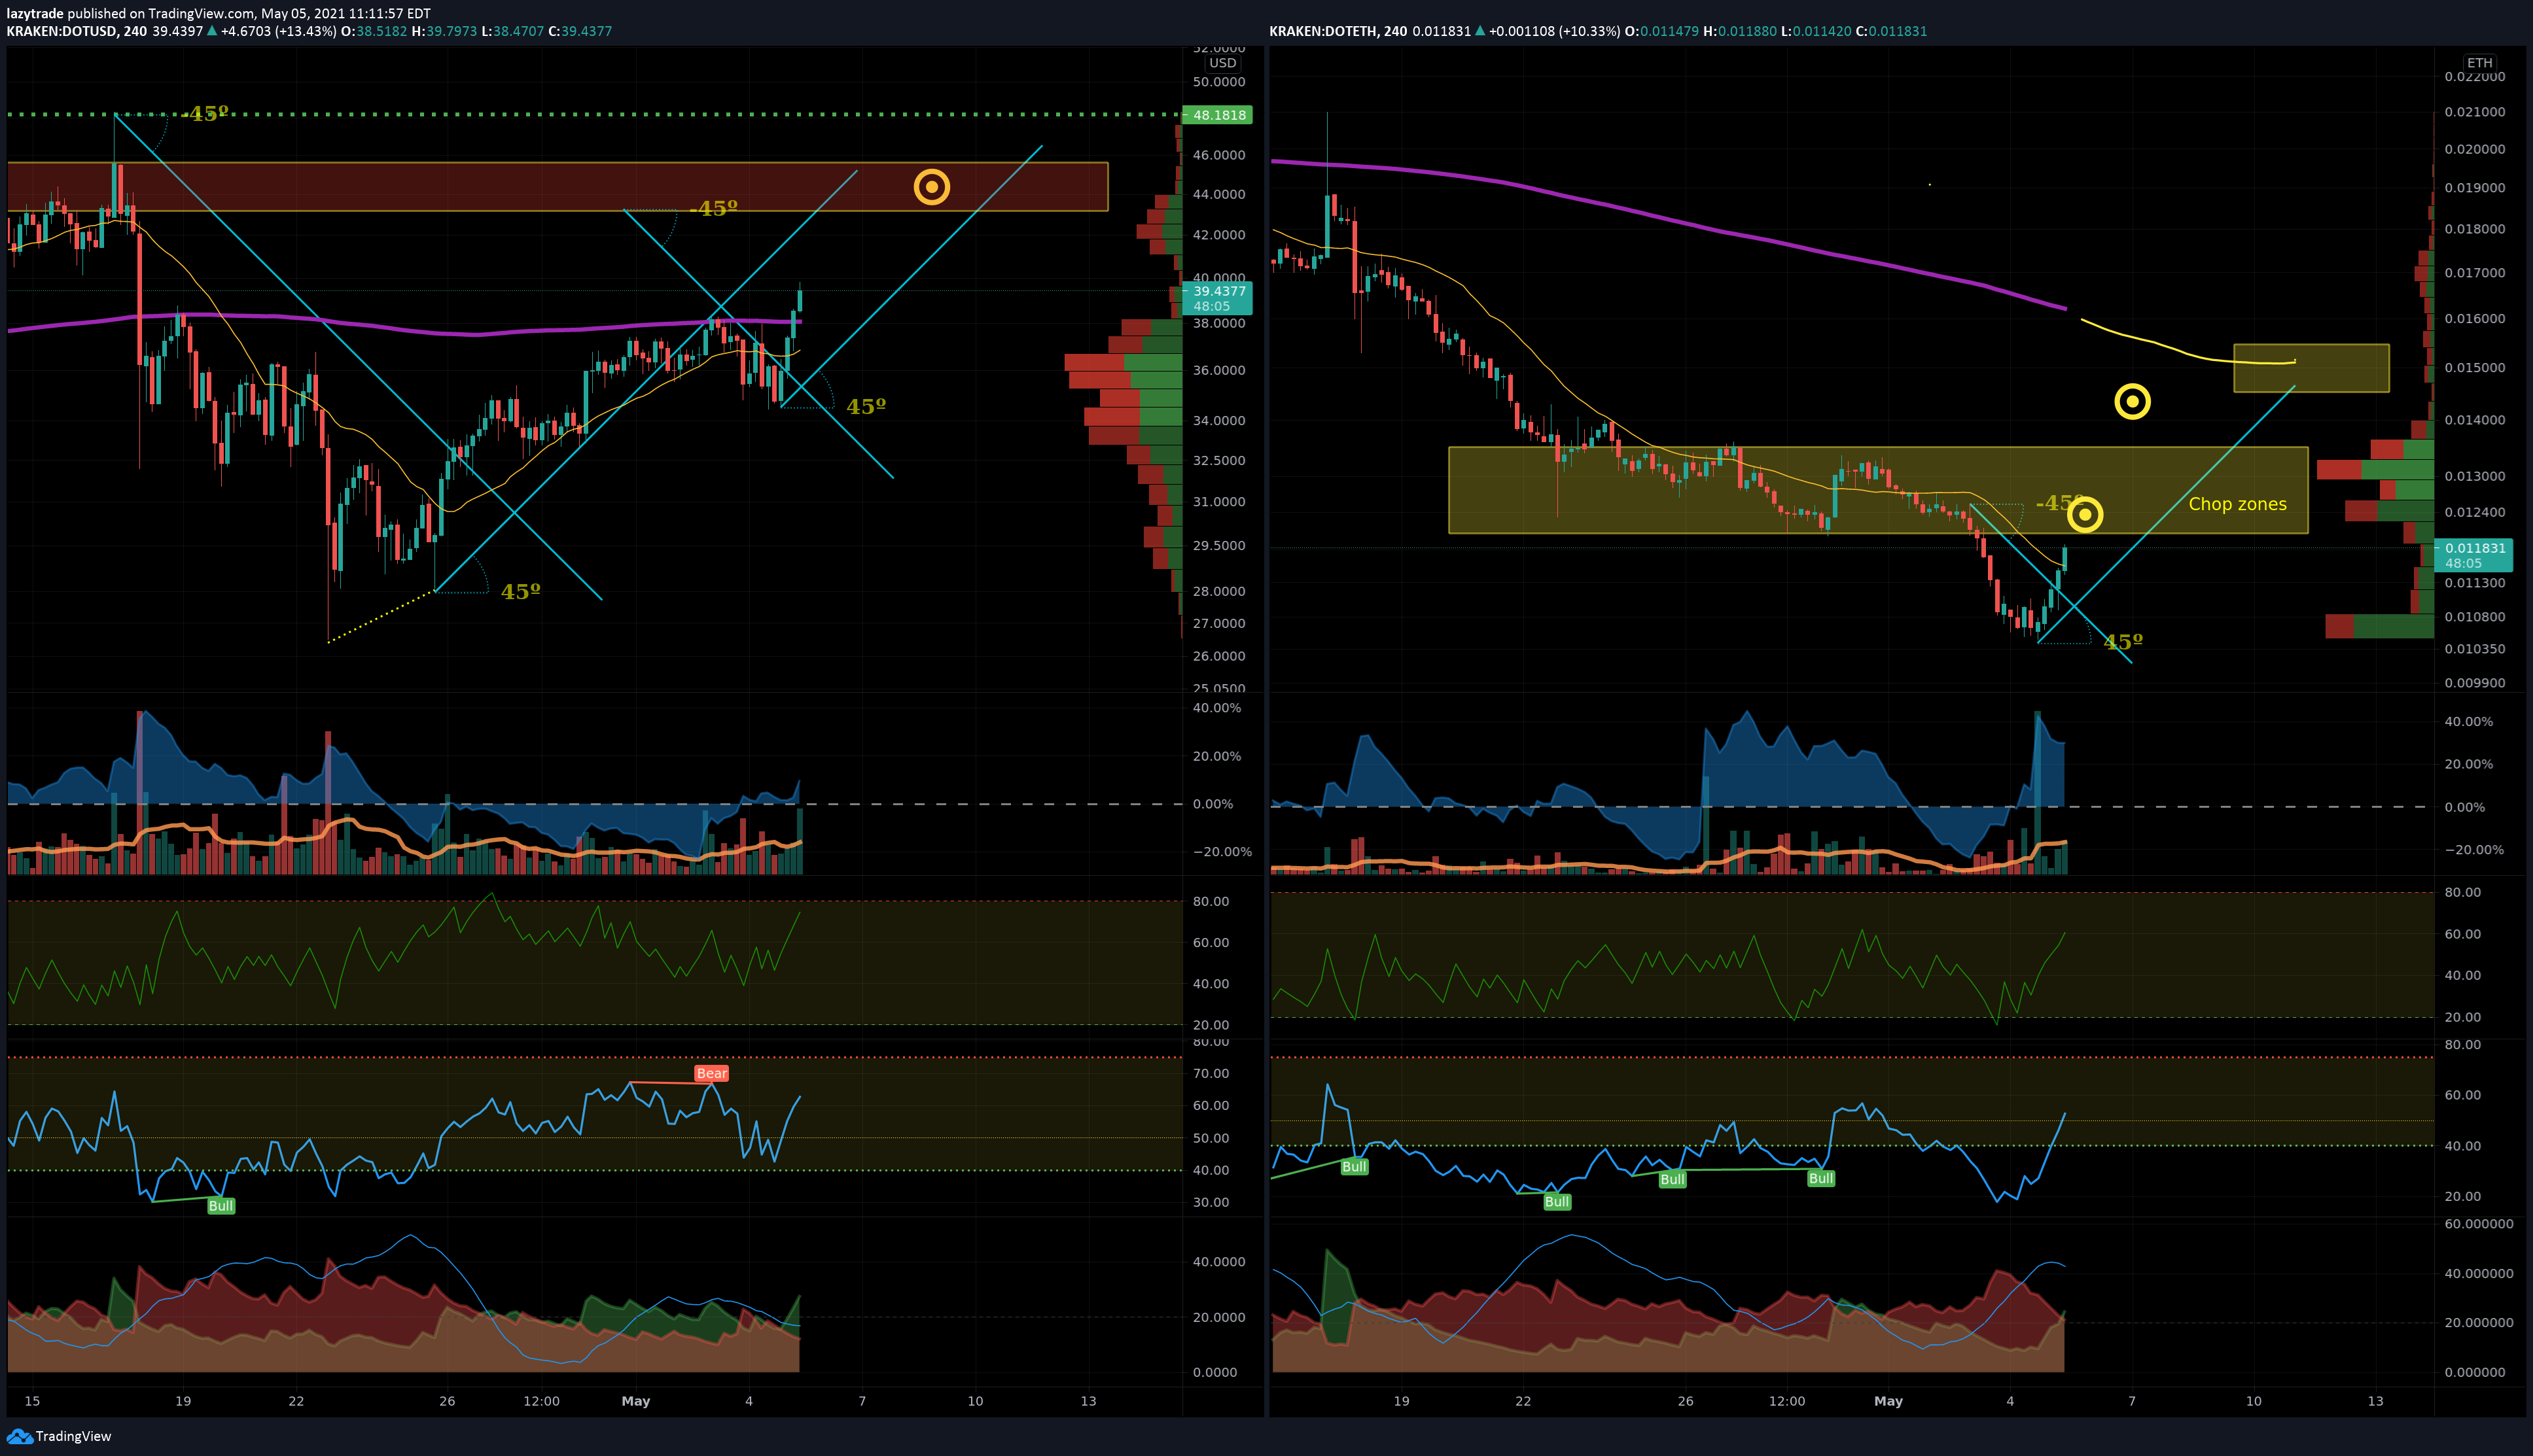Click the TradingView logo at bottom left
Image resolution: width=2533 pixels, height=1456 pixels.
pos(58,1436)
